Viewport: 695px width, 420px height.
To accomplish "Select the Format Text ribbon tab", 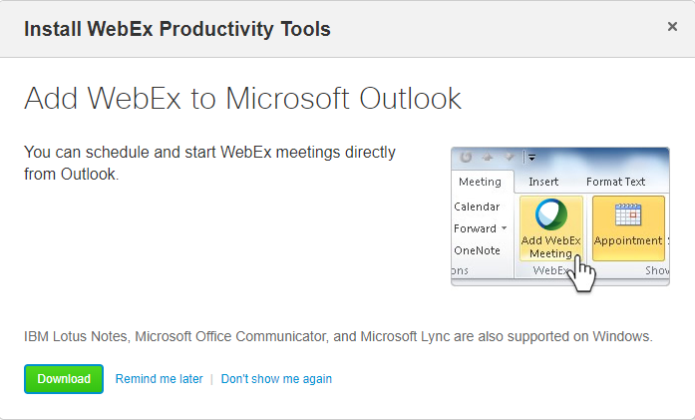I will point(615,182).
